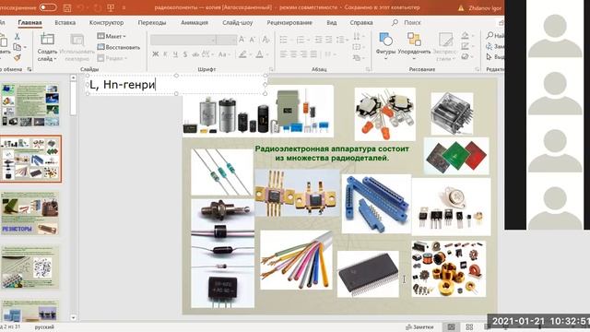Viewport: 590px width, 332px height.
Task: Align text to the right
Action: (x=303, y=54)
